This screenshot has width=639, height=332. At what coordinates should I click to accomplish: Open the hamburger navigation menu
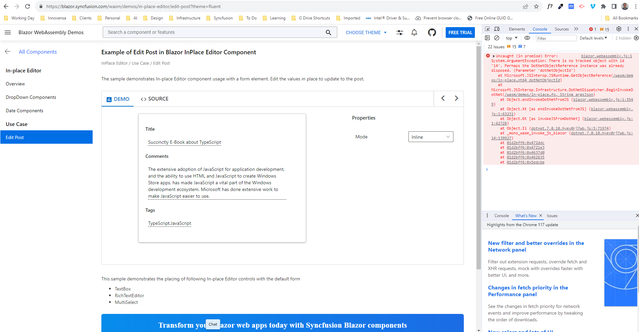pos(8,32)
